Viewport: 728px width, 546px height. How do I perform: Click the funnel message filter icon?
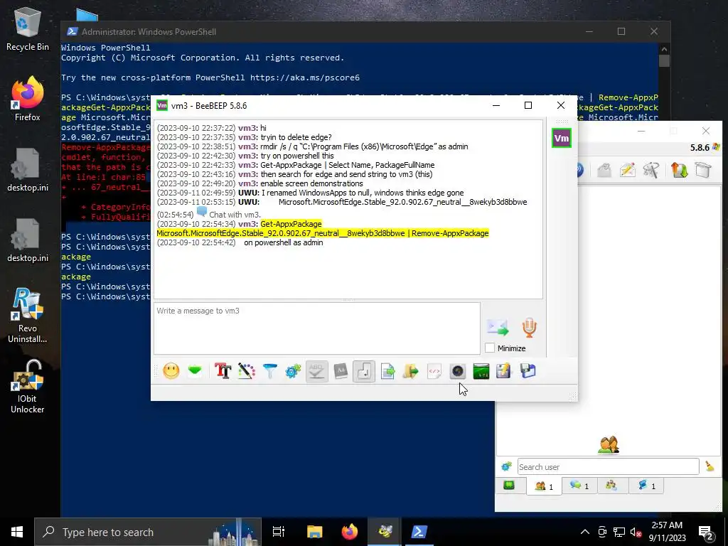pyautogui.click(x=269, y=371)
